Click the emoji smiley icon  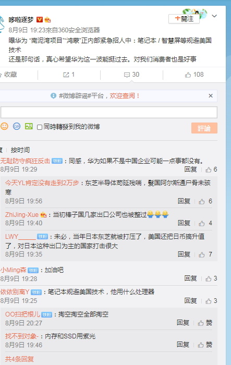[x=4, y=126]
